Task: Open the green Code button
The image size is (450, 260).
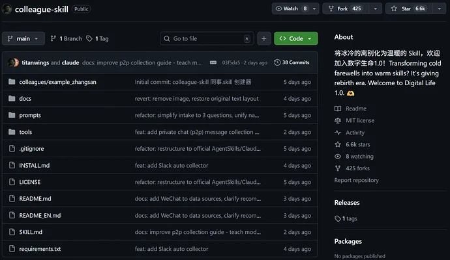Action: 295,38
